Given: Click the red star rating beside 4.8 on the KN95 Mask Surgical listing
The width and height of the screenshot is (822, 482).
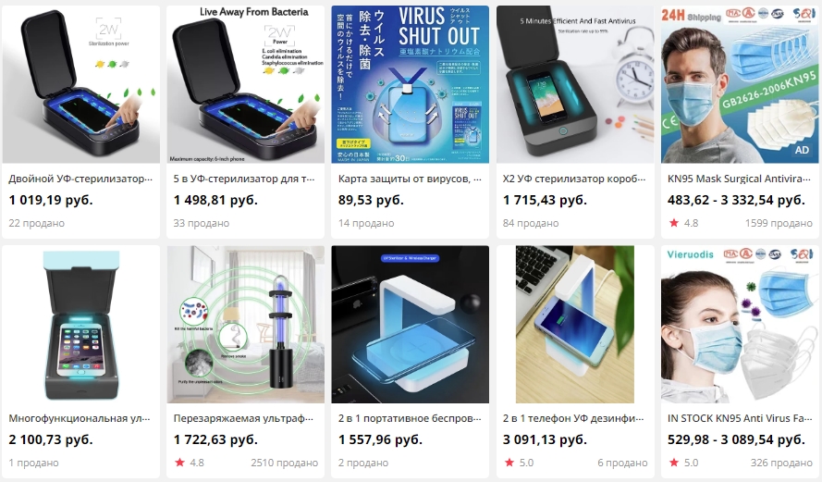Looking at the screenshot, I should 674,223.
